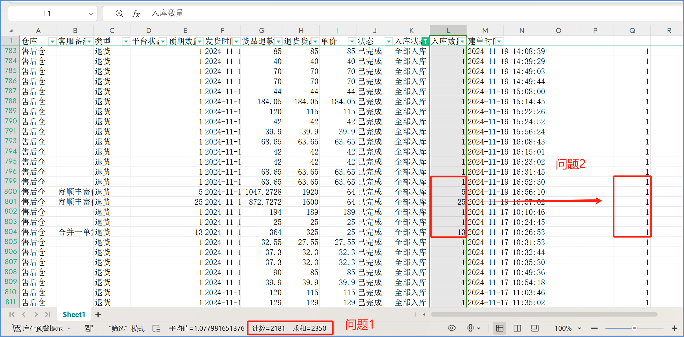Image resolution: width=684 pixels, height=337 pixels.
Task: Go to the first sheet tab
Action: pyautogui.click(x=12, y=314)
